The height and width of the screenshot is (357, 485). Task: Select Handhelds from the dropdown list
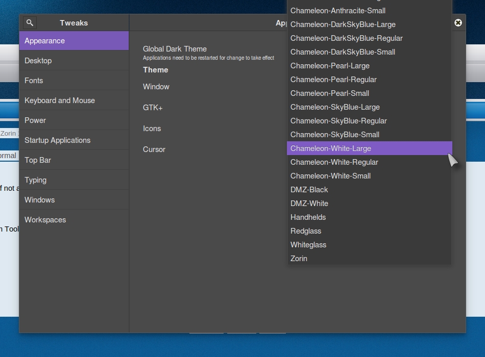tap(308, 217)
